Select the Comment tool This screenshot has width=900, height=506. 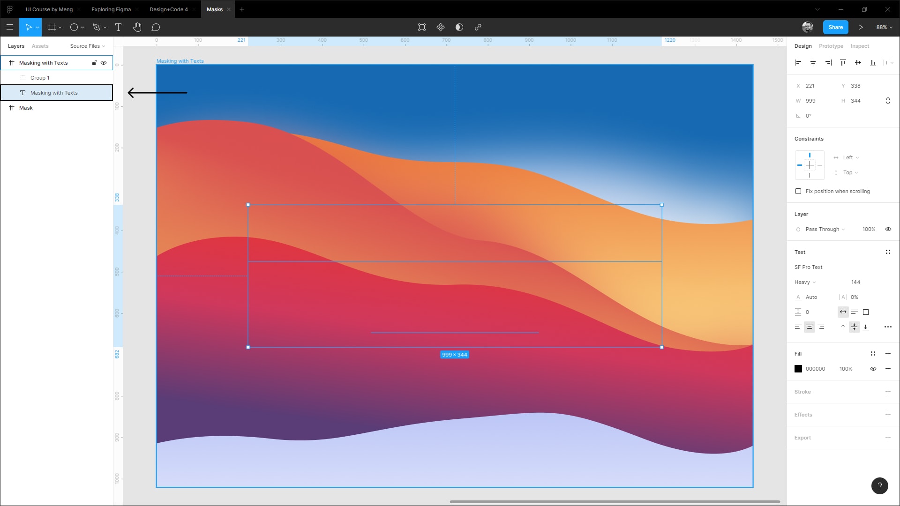(156, 27)
